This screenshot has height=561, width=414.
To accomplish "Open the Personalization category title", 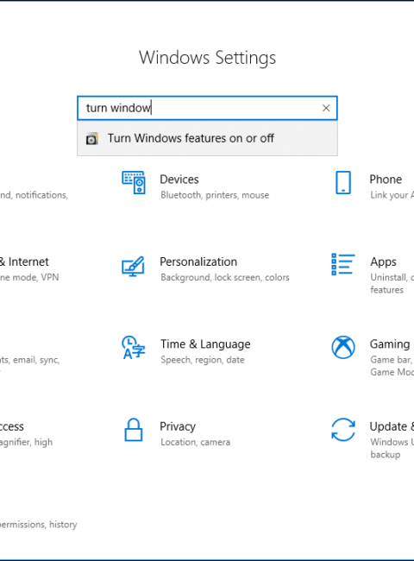I will pos(198,262).
